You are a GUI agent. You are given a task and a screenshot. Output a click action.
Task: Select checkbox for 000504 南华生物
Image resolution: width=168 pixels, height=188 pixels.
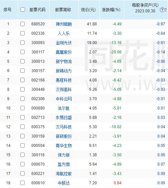pos(23,146)
